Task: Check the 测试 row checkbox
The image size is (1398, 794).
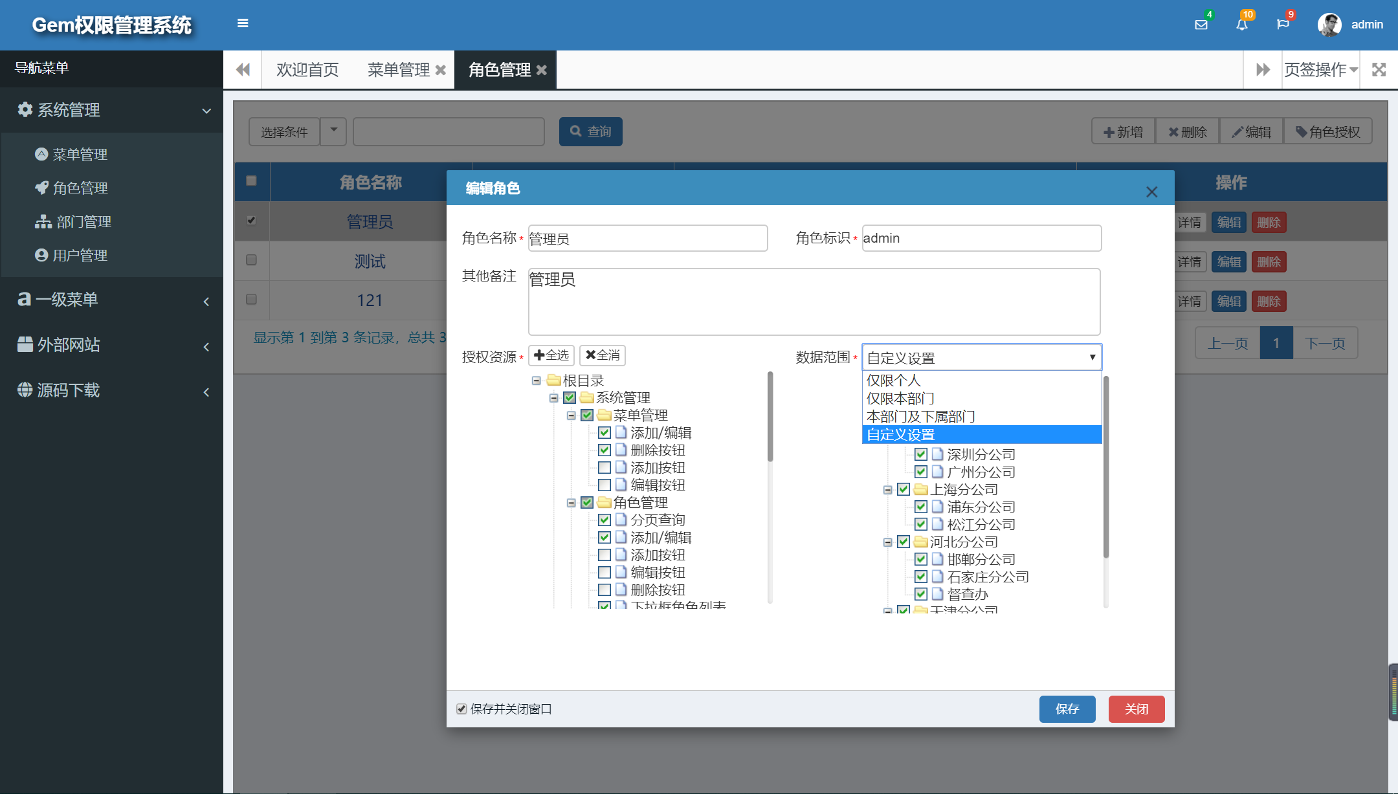Action: (251, 260)
